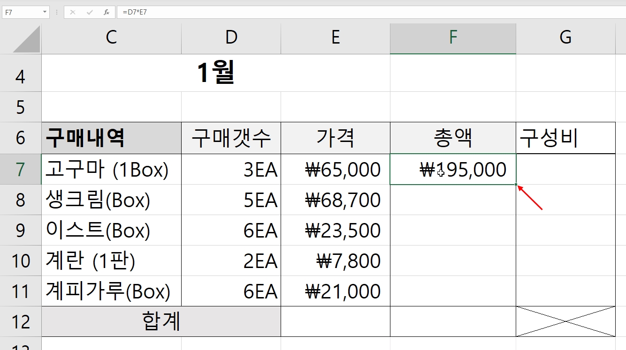This screenshot has width=626, height=350.
Task: Select 구성비 cell in 고구마 row
Action: (x=565, y=169)
